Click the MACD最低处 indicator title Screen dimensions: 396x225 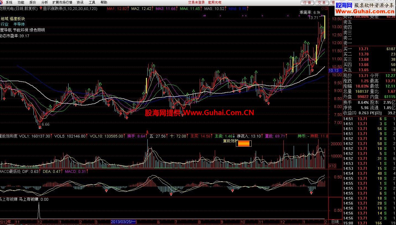(10, 172)
